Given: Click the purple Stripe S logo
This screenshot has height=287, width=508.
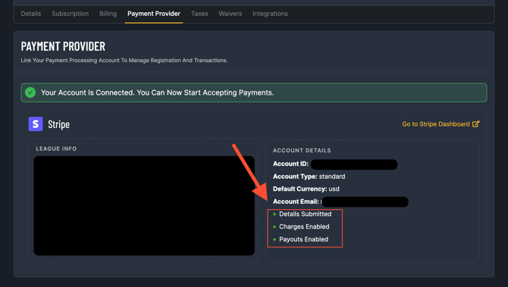Looking at the screenshot, I should click(36, 124).
